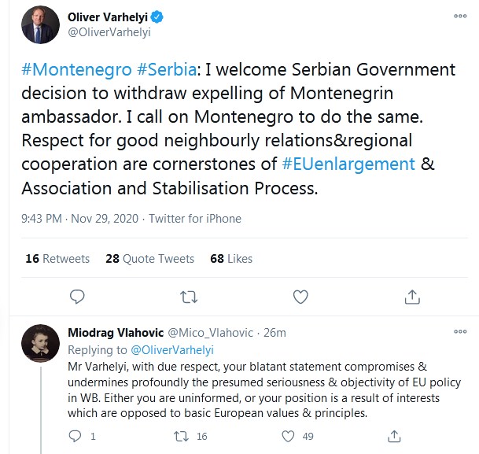Share Miodrag Vlahovic's reply
The height and width of the screenshot is (454, 479).
394,436
